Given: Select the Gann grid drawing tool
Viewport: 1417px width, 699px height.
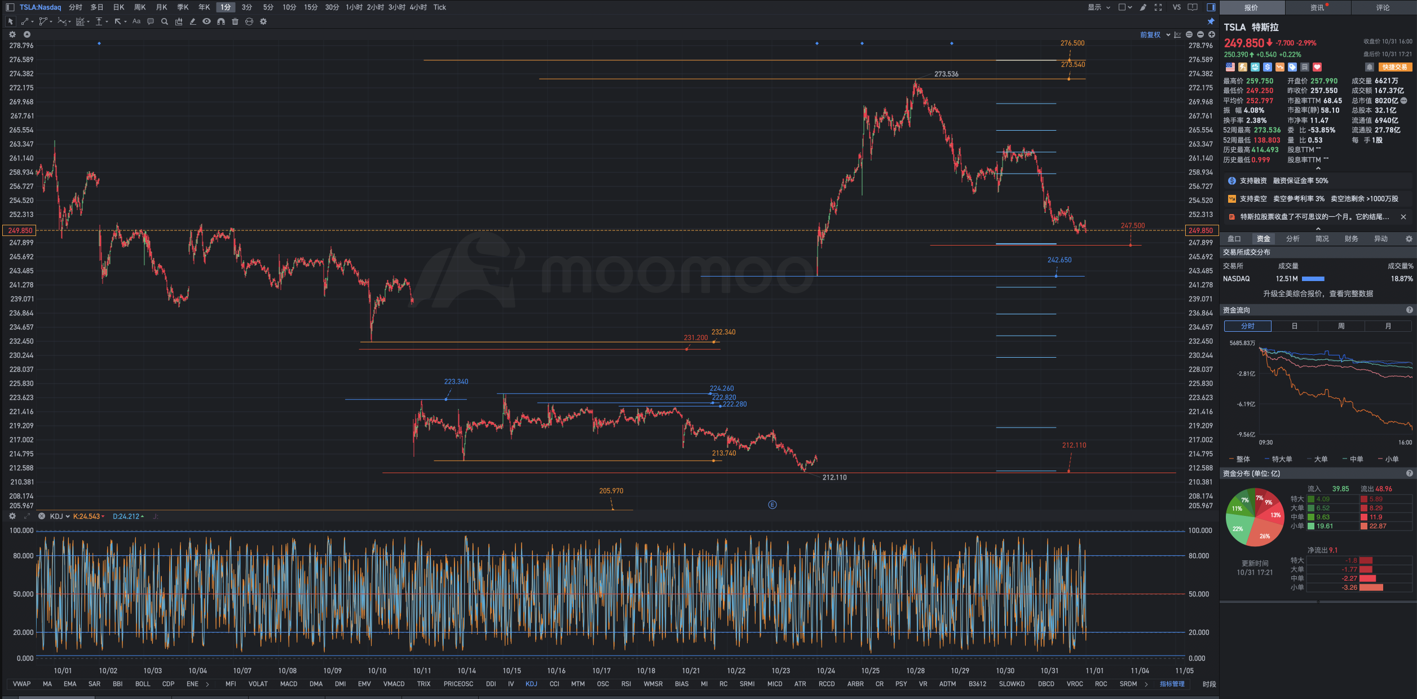Looking at the screenshot, I should (x=80, y=21).
